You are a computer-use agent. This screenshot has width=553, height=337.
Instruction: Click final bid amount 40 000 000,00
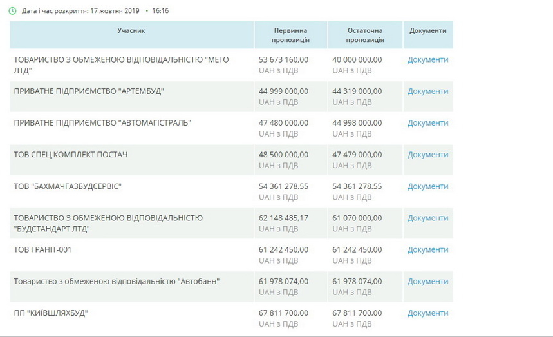357,59
